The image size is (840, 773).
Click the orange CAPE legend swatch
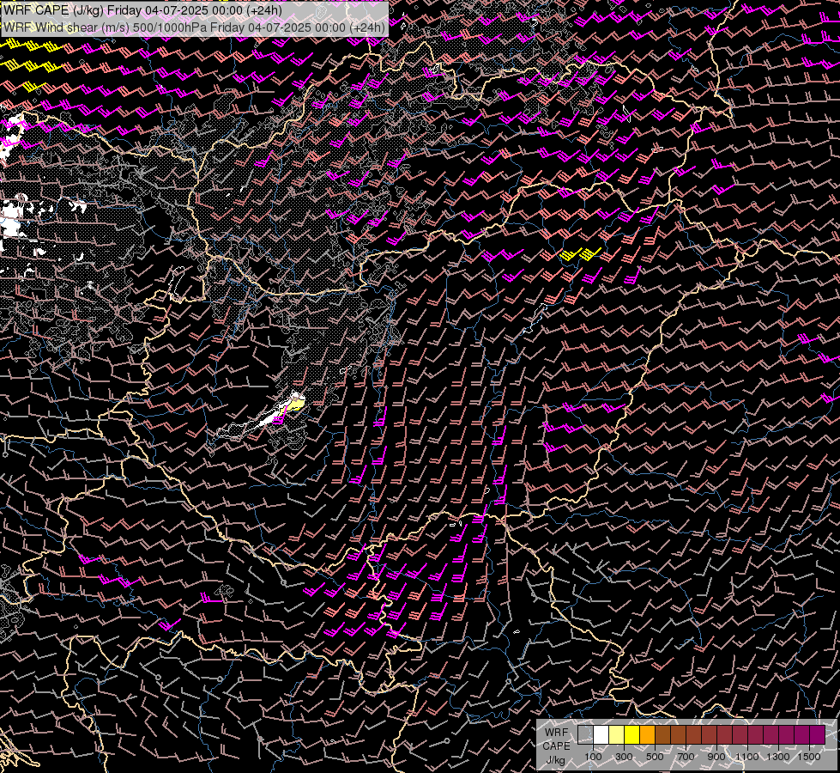(x=647, y=734)
